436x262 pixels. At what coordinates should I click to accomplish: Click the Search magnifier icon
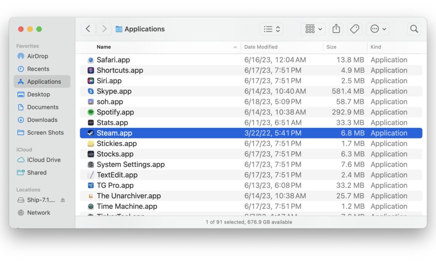(414, 29)
